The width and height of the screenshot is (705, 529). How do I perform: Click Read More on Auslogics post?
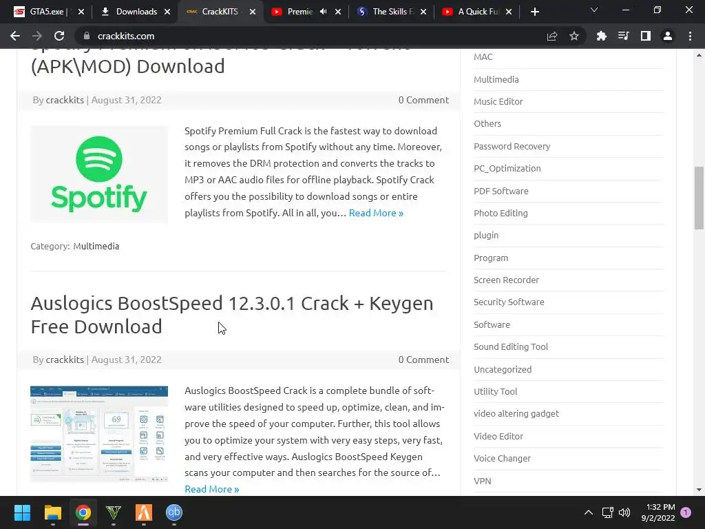pyautogui.click(x=212, y=489)
